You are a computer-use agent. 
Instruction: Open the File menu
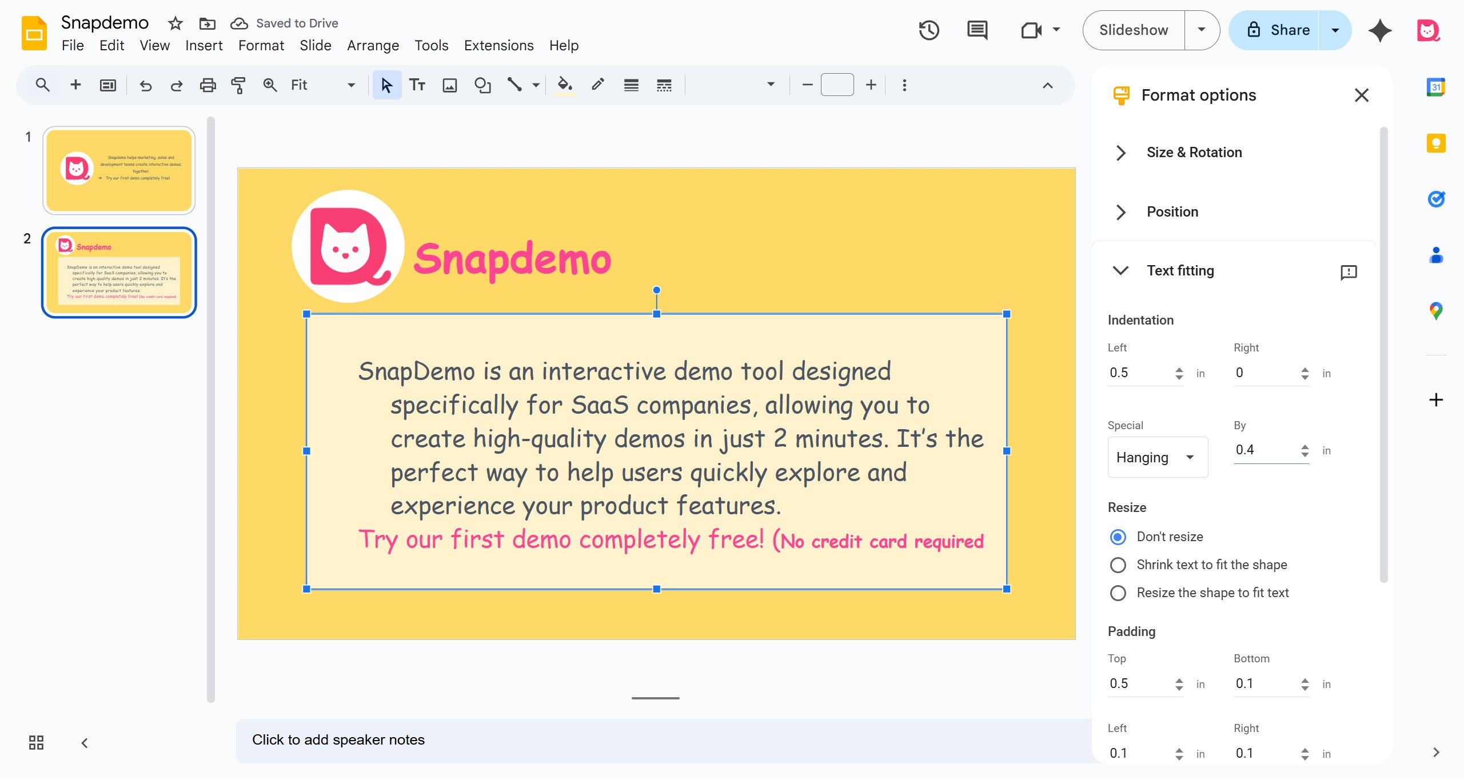click(73, 45)
